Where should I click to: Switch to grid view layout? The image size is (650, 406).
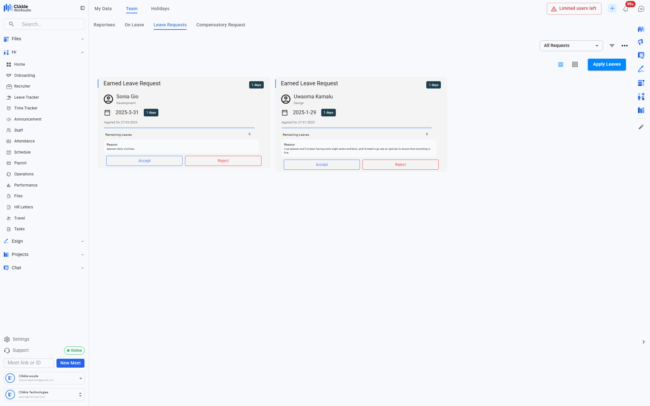pos(560,64)
